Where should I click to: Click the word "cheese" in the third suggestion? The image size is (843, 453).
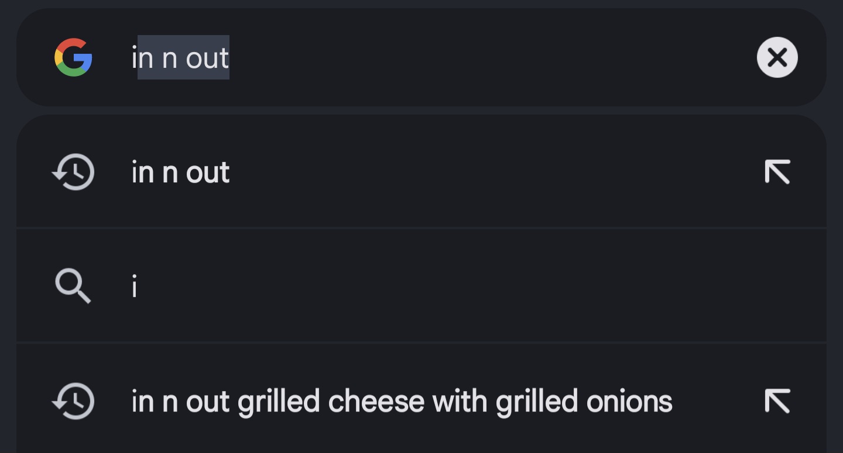click(376, 402)
